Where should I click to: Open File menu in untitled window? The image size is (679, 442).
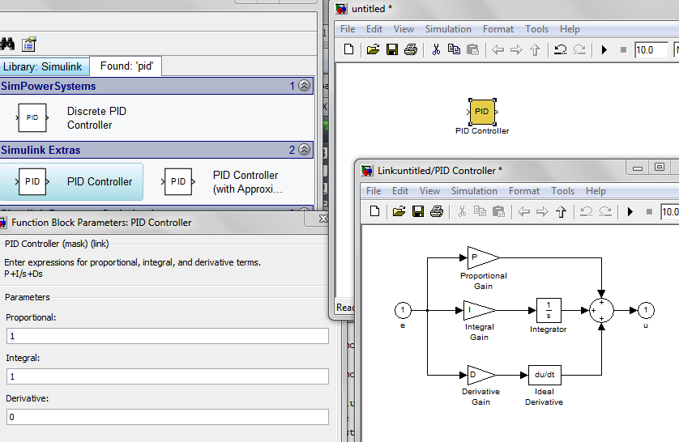[x=348, y=29]
